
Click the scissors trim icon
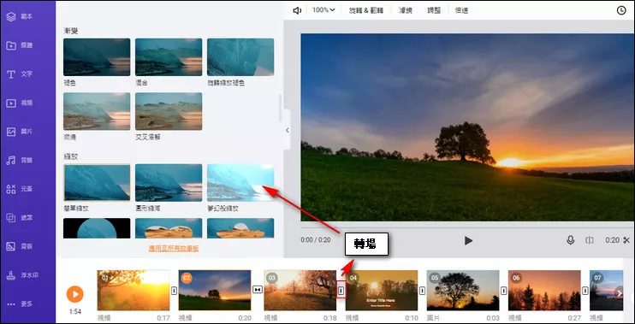(x=626, y=240)
